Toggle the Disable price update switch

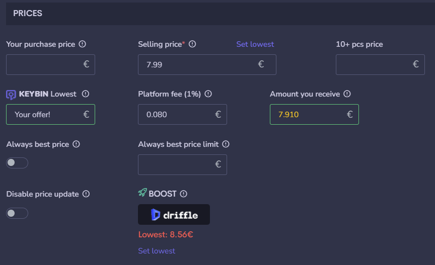click(x=17, y=213)
